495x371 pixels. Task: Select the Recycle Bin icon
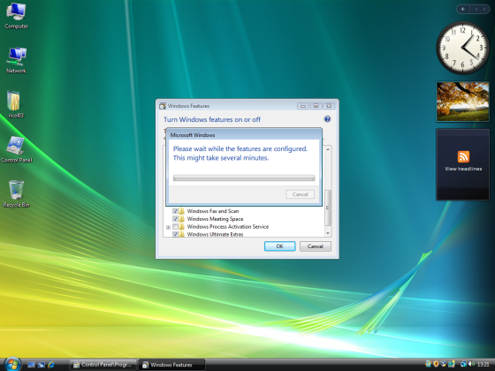[x=16, y=193]
